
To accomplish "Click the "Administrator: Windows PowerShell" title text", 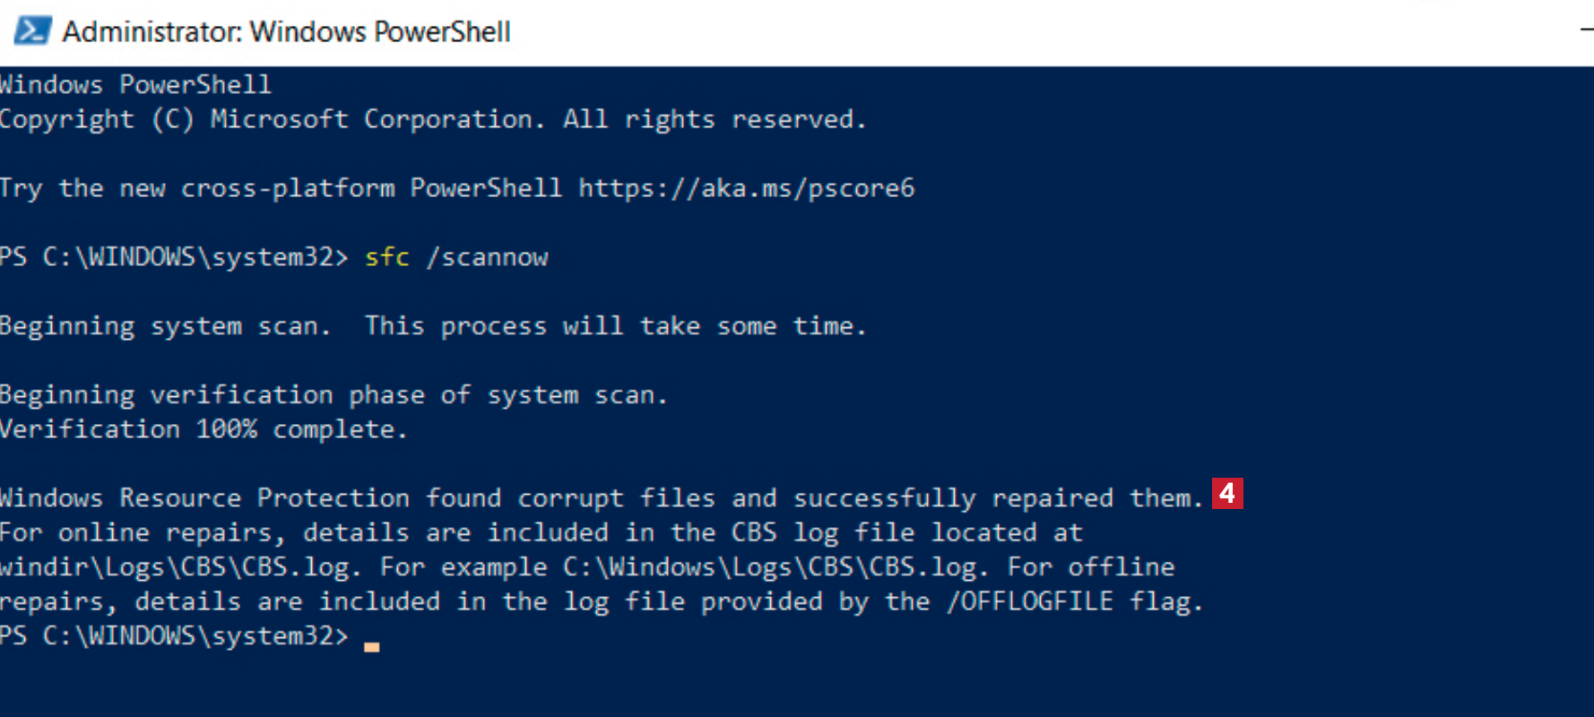I will [286, 32].
